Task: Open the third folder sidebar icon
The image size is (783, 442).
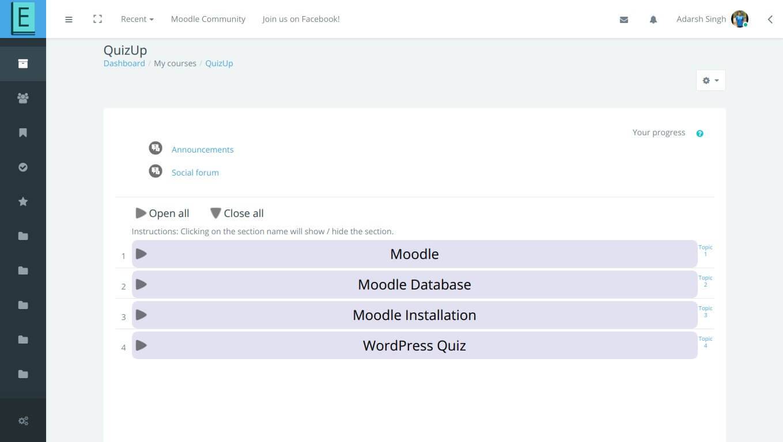Action: (x=23, y=305)
